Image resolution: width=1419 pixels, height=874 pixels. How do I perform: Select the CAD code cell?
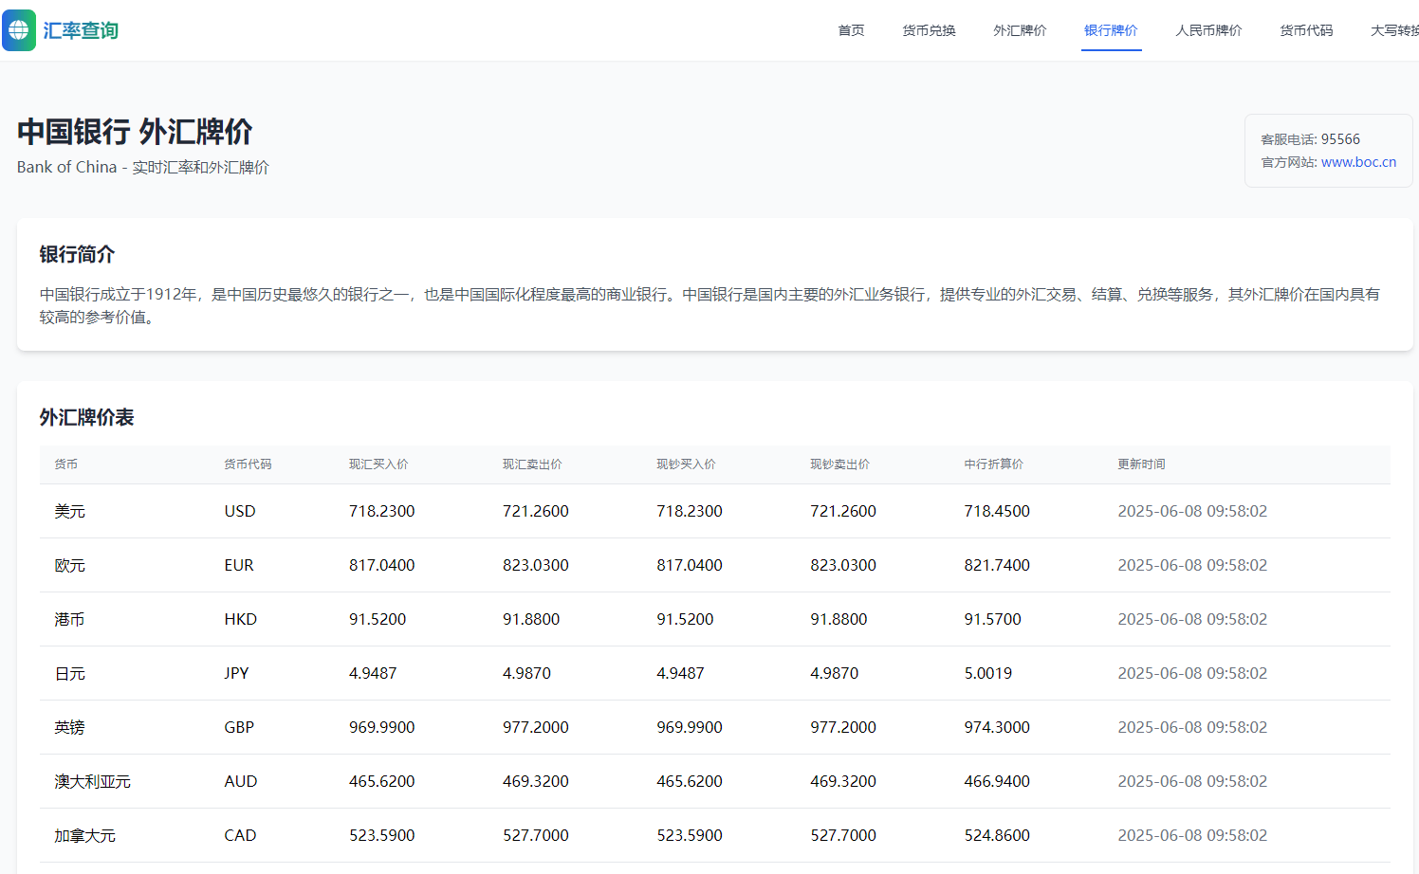pyautogui.click(x=240, y=835)
